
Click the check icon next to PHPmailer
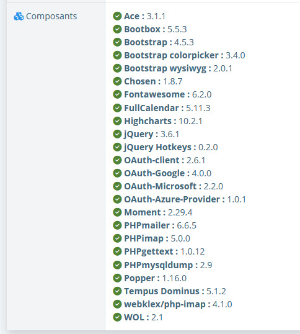117,225
